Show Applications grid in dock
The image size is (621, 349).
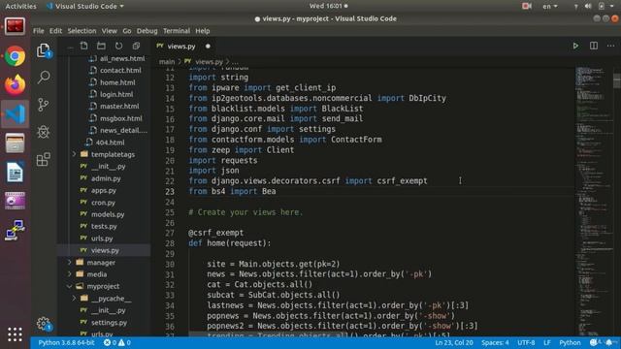point(16,334)
